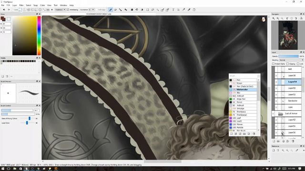This screenshot has width=305, height=171.
Task: Select the Hand tool in the toolbar
Action: (194, 9)
